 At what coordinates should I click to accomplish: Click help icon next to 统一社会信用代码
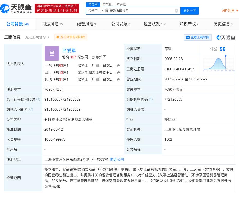point(38,99)
